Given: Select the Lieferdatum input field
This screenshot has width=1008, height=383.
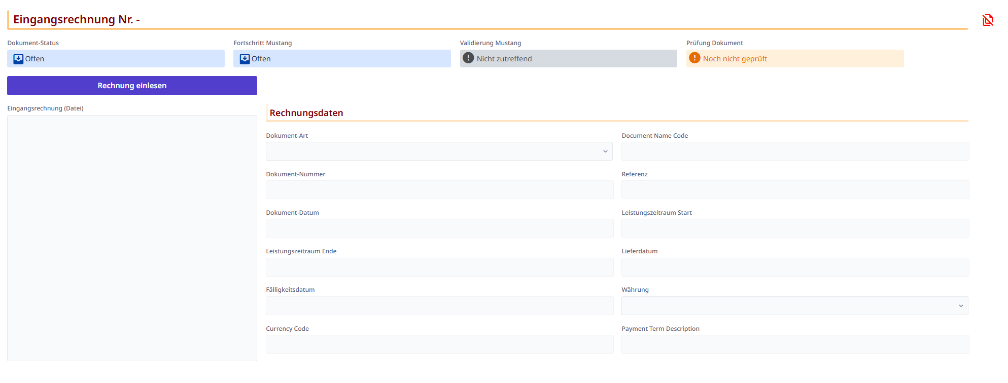Looking at the screenshot, I should point(794,267).
